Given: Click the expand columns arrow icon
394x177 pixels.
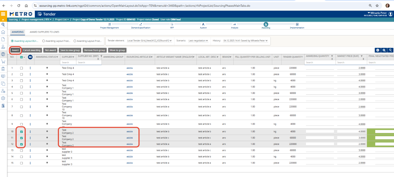Looking at the screenshot, I should pyautogui.click(x=30, y=57).
